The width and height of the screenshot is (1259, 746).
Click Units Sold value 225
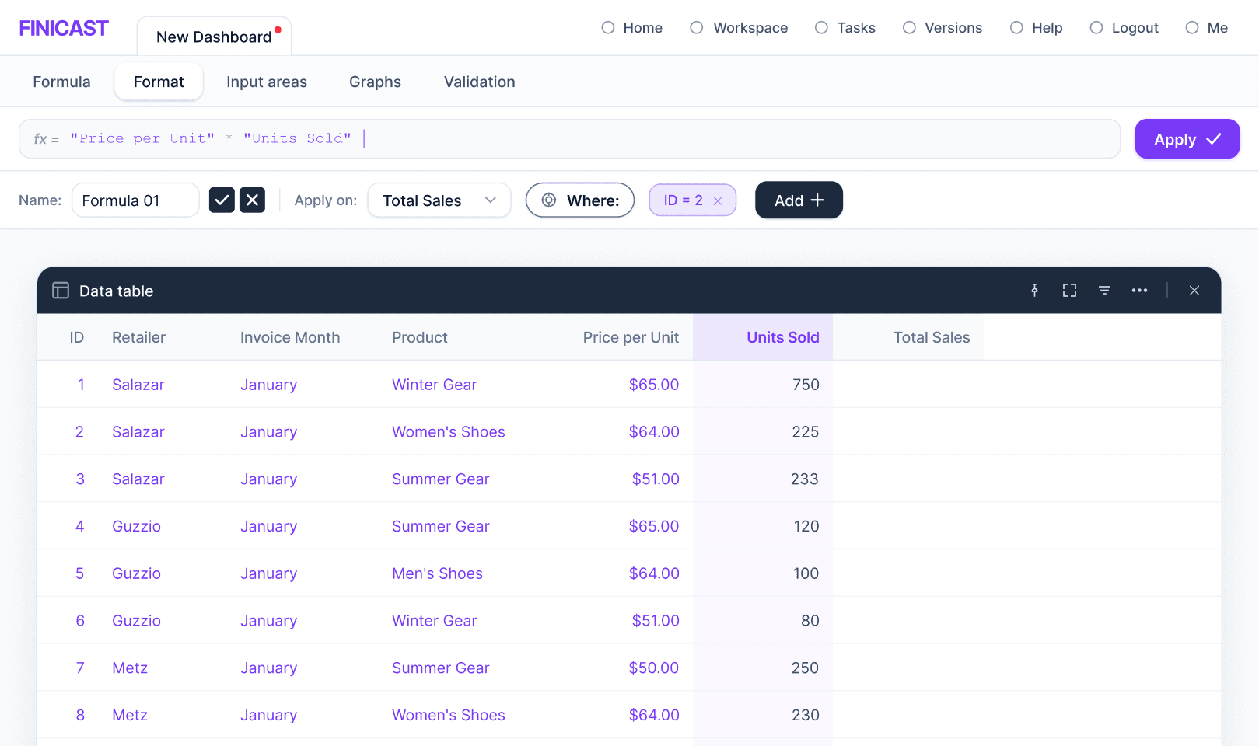tap(806, 432)
